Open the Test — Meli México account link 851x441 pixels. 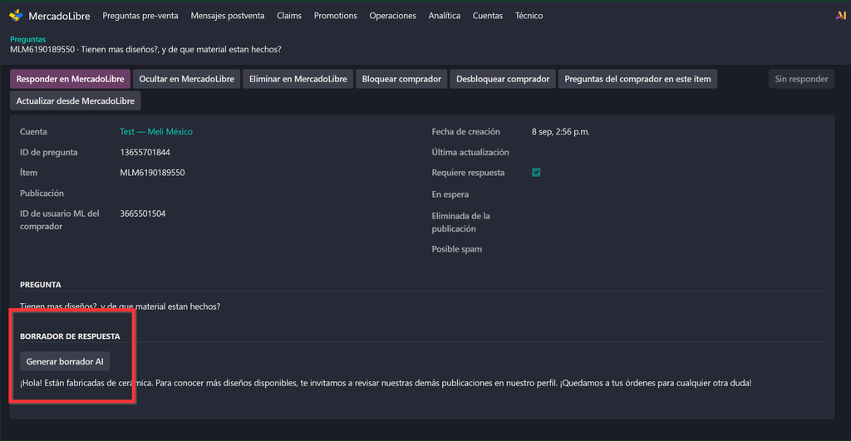[155, 131]
